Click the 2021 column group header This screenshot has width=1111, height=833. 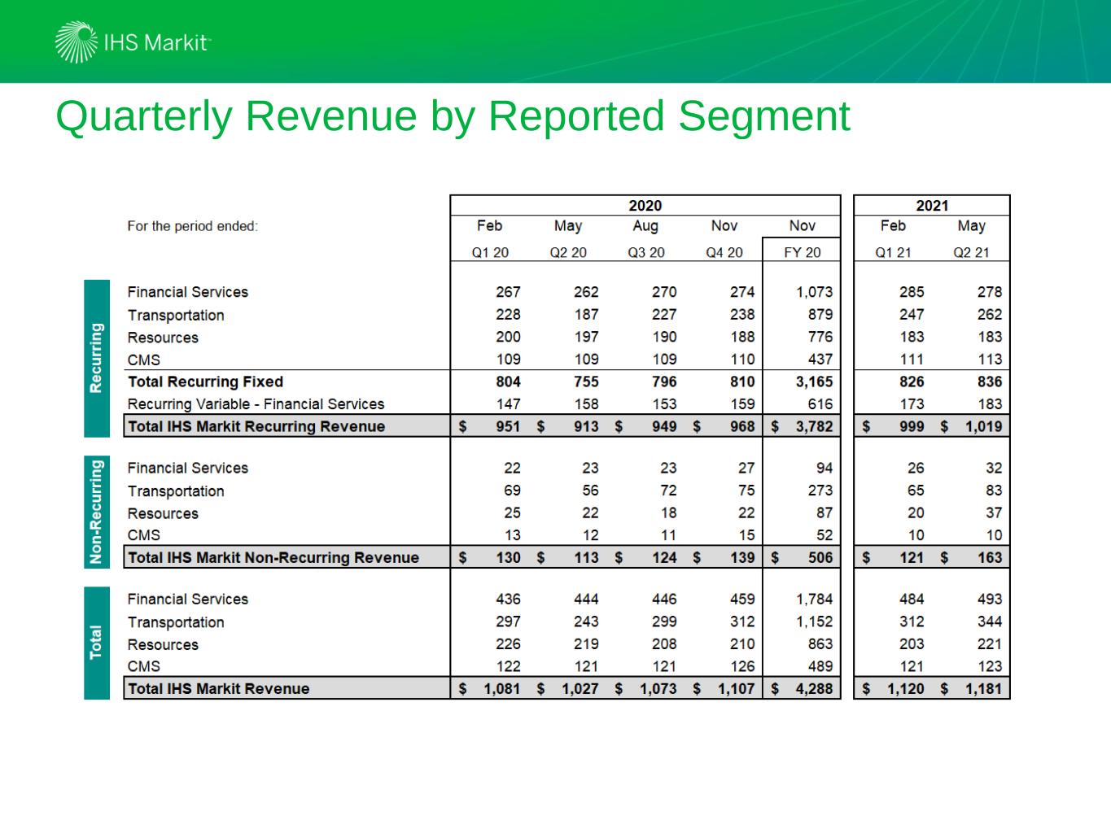point(932,206)
